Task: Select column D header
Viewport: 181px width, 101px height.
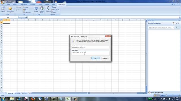Action: pos(28,20)
